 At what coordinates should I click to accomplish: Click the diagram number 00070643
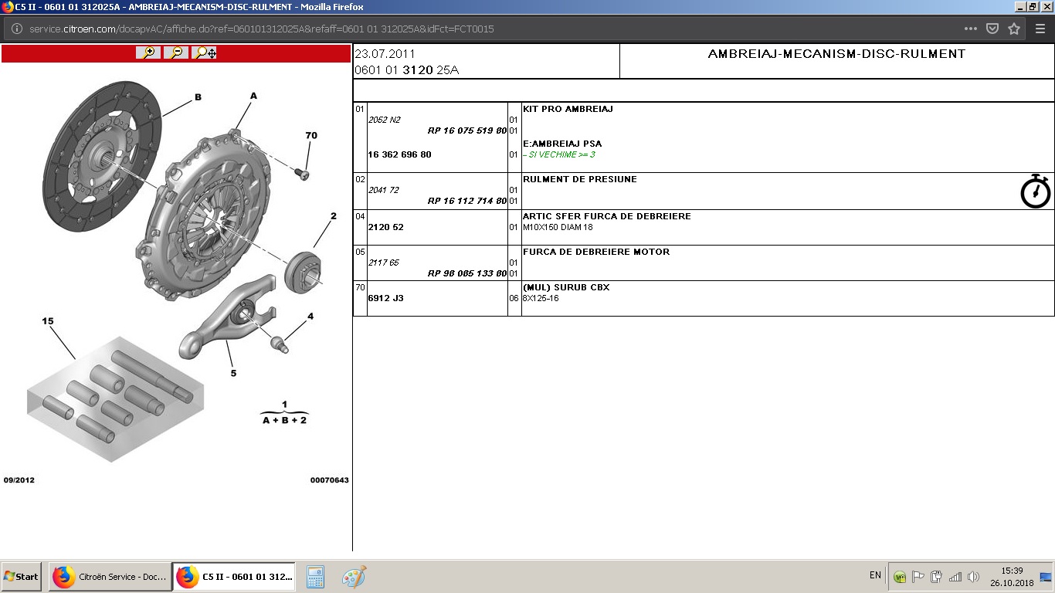[x=330, y=480]
